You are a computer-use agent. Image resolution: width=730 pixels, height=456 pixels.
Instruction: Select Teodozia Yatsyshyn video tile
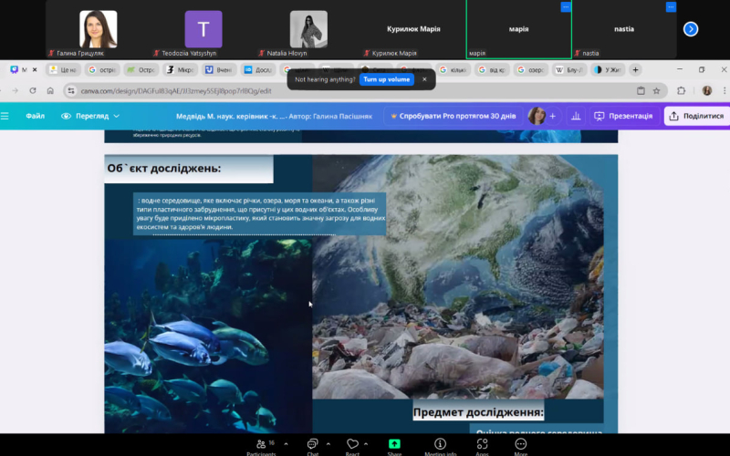203,29
